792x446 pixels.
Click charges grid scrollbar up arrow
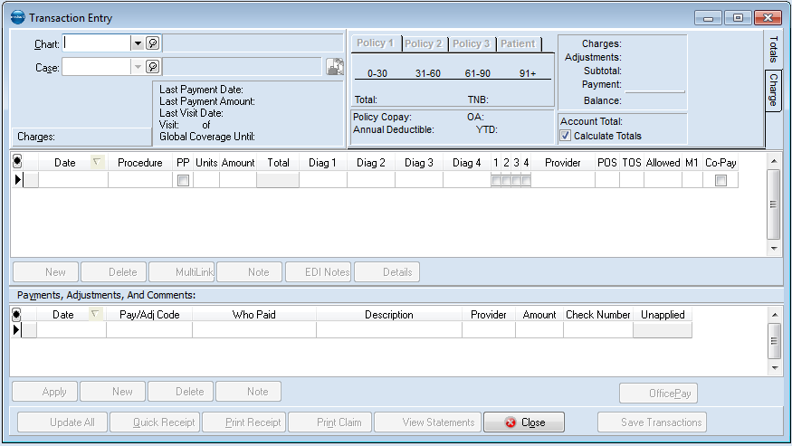point(774,161)
